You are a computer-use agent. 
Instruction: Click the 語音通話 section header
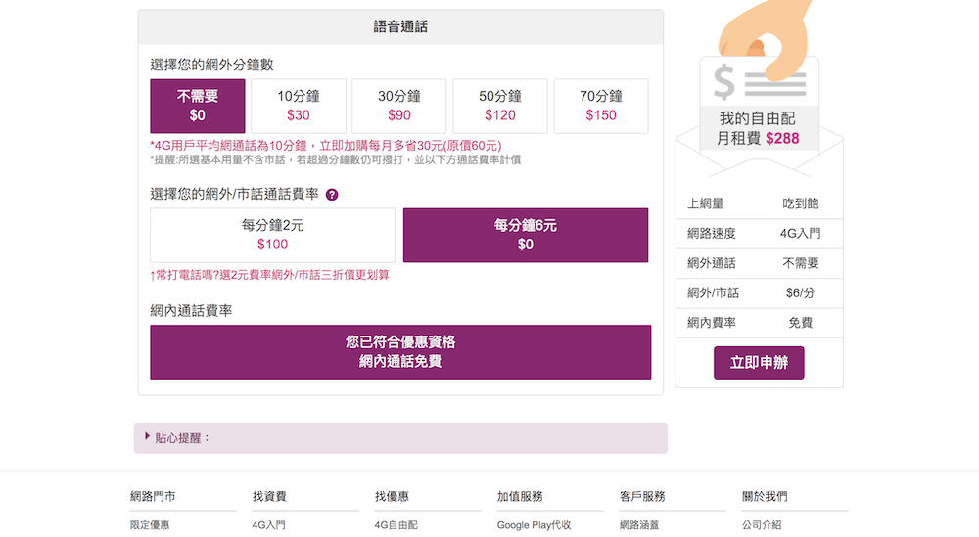tap(400, 27)
